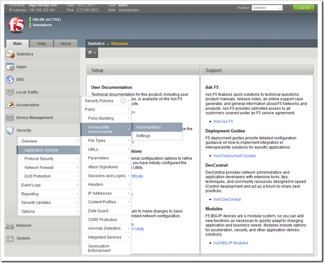324x263 pixels.
Task: Click the plus icon beside Security Policies
Action: tap(123, 100)
